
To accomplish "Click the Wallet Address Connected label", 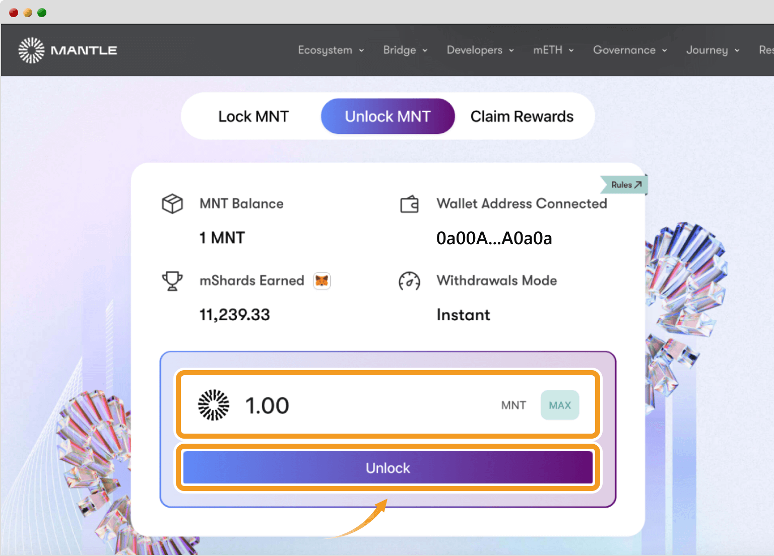I will (522, 203).
